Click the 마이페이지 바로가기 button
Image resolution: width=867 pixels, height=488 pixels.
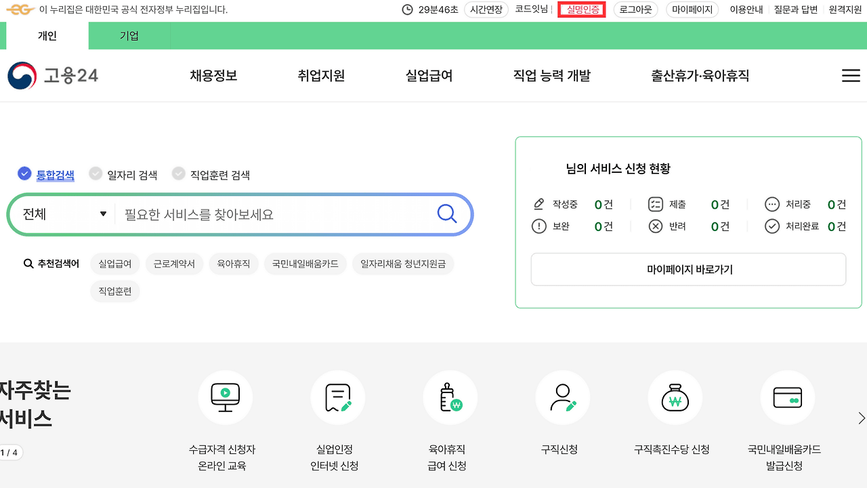[688, 269]
